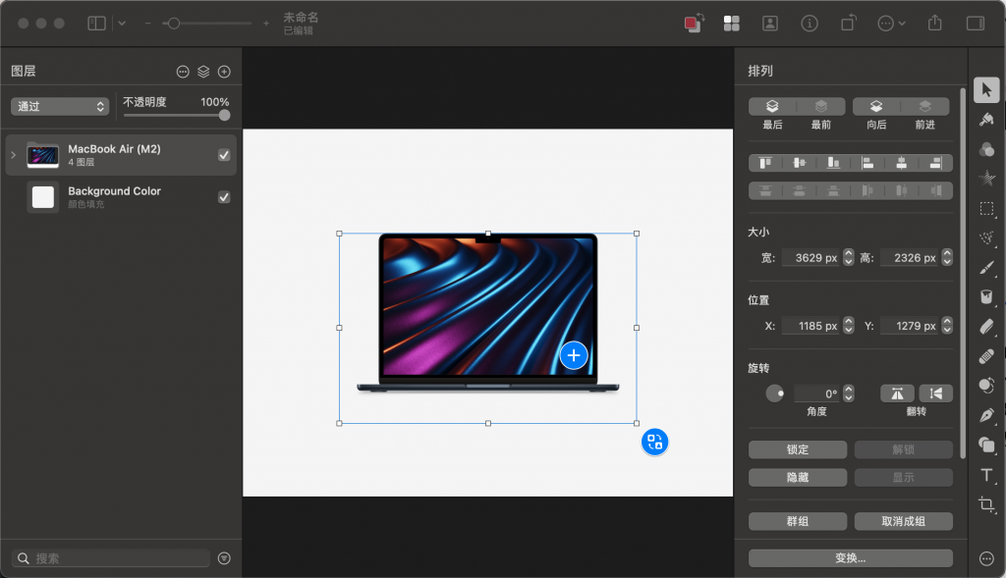Click the layer search field
The height and width of the screenshot is (578, 1006).
[x=108, y=557]
